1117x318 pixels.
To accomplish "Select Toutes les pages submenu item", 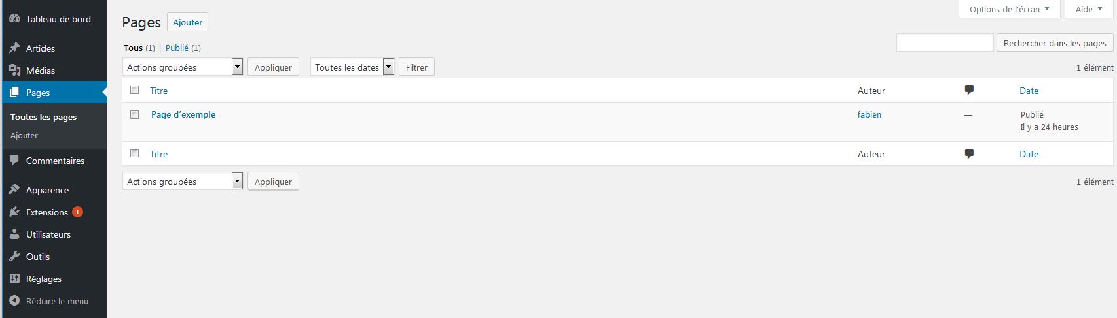I will click(x=44, y=117).
